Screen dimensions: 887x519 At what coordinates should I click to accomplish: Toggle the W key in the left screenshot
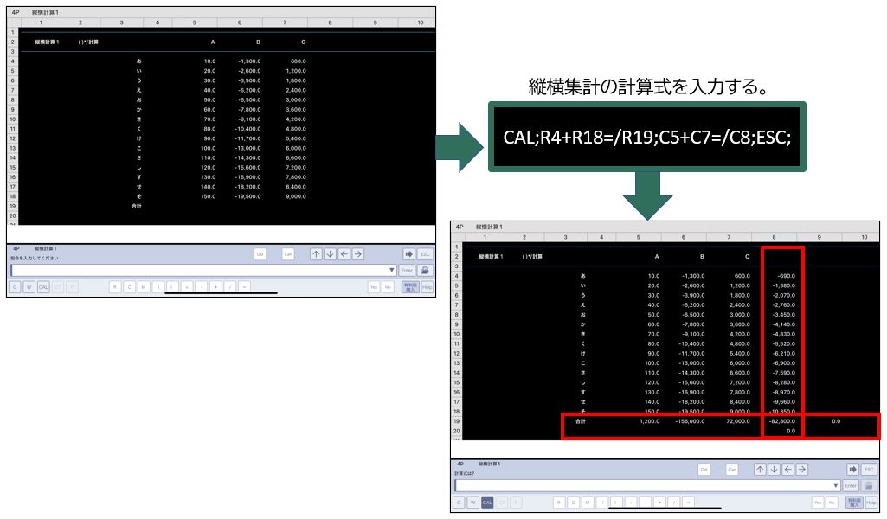point(29,286)
